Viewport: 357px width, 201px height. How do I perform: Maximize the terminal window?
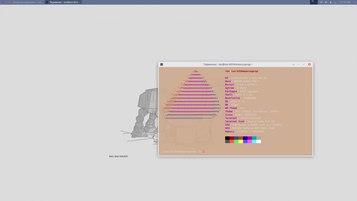pos(304,64)
